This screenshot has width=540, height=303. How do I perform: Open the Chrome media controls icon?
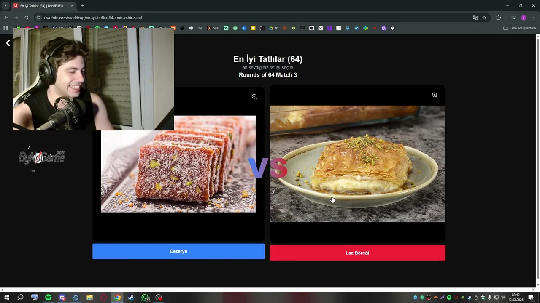513,18
